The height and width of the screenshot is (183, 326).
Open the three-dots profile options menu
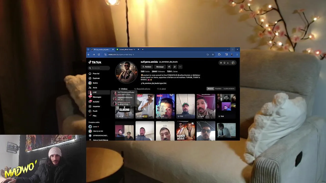180,67
